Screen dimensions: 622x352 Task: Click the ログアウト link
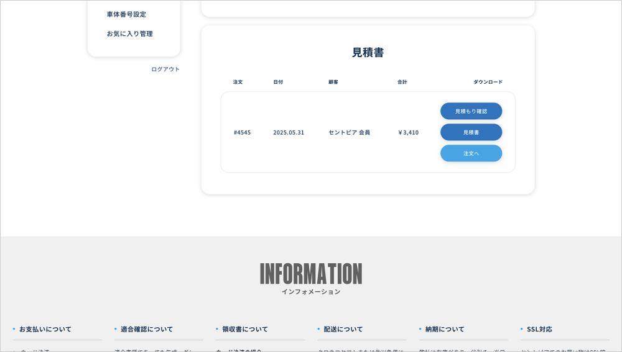pos(165,69)
